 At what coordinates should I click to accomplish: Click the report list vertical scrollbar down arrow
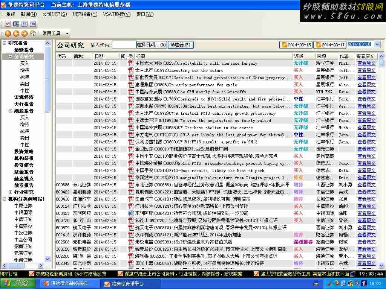[x=381, y=265]
